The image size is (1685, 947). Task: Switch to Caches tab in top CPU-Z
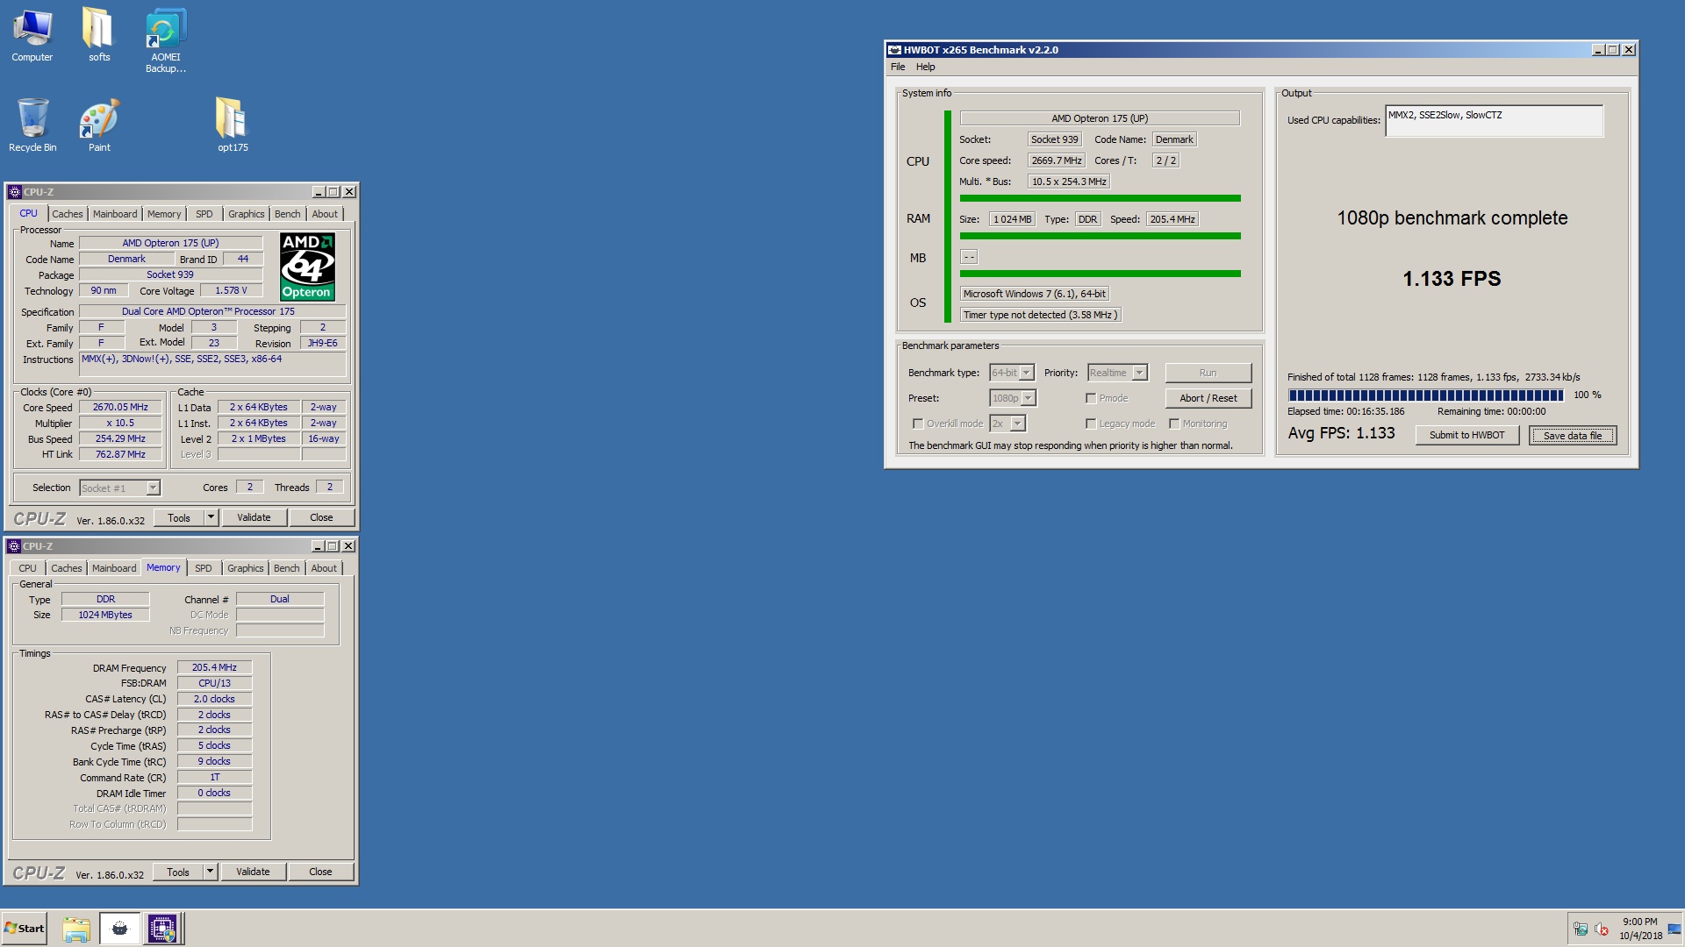[x=68, y=214]
